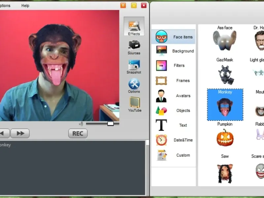Take a Snapshot with the camera icon
The width and height of the screenshot is (264, 198).
pos(134,65)
